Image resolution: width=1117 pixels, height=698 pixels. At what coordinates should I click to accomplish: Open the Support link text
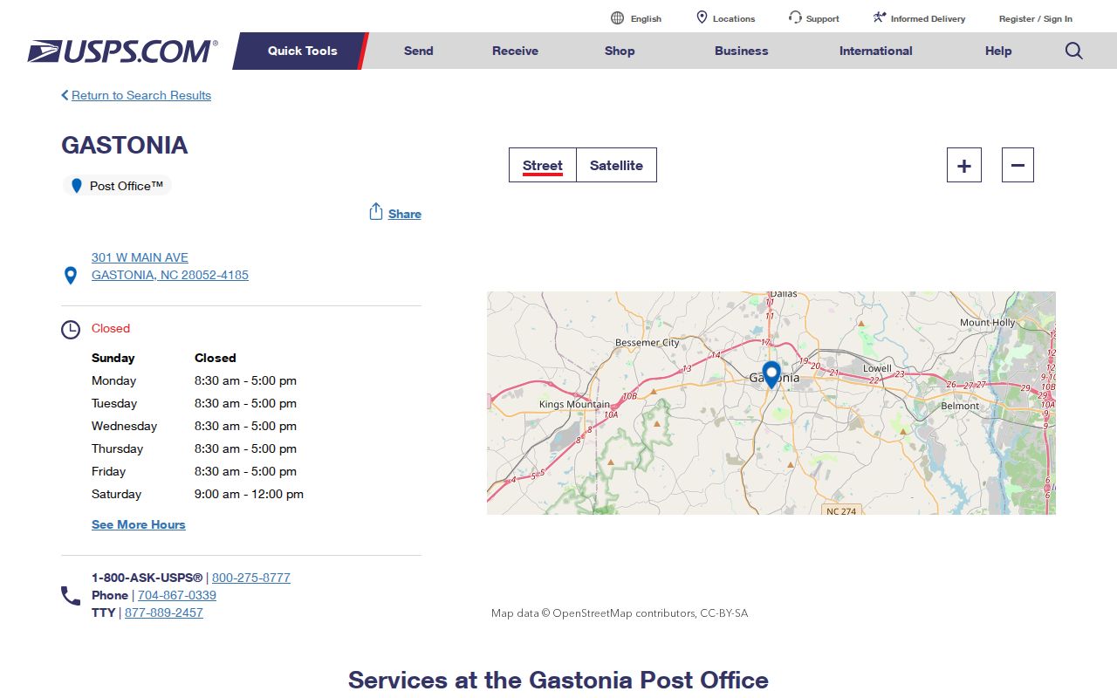823,18
